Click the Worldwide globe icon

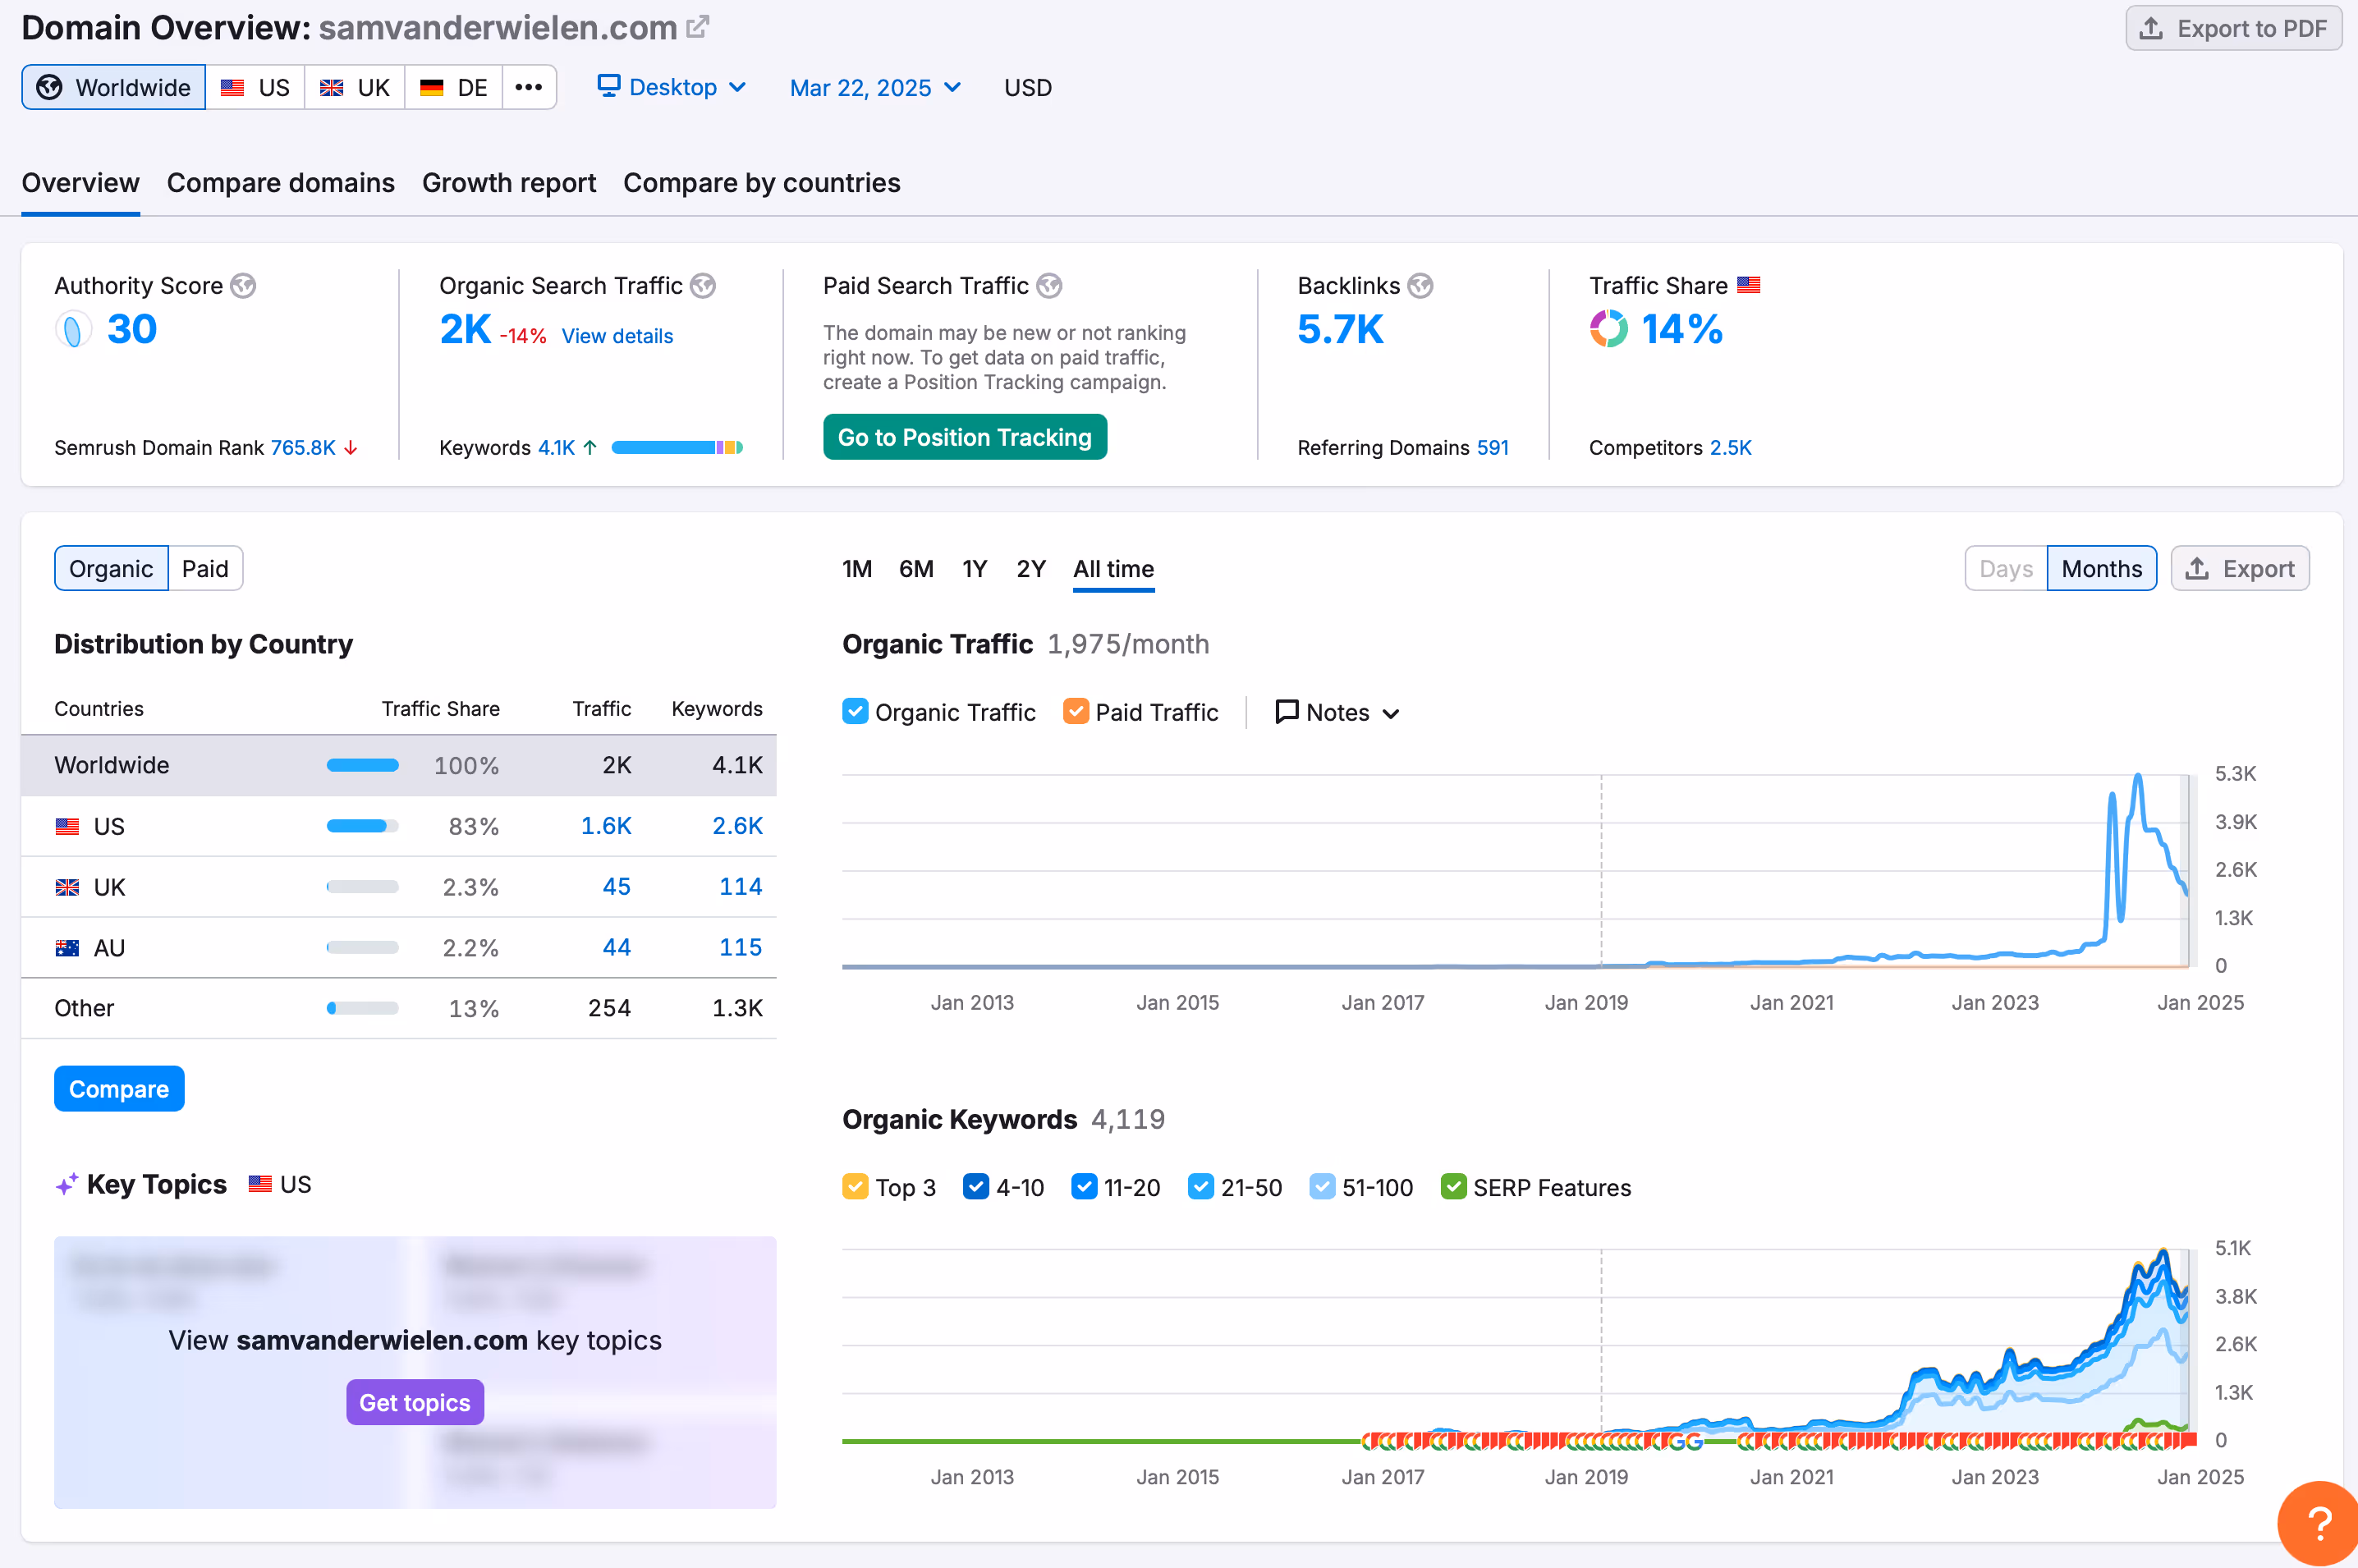[49, 88]
